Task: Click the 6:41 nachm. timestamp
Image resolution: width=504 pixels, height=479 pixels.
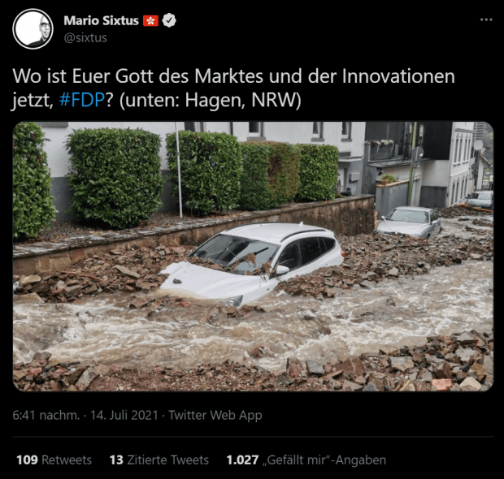Action: pyautogui.click(x=46, y=415)
